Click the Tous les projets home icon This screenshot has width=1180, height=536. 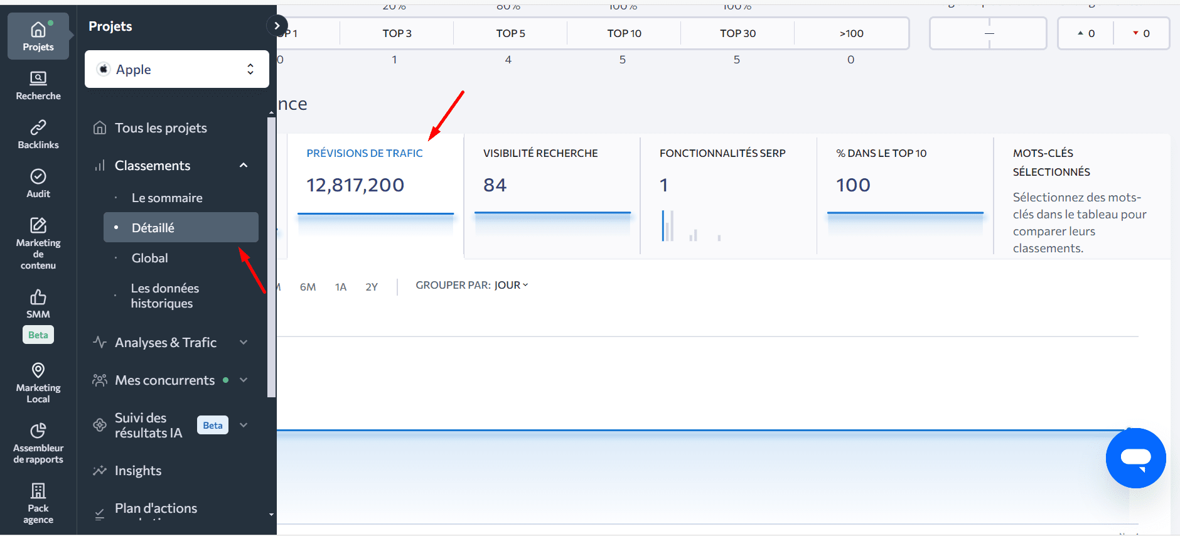100,128
